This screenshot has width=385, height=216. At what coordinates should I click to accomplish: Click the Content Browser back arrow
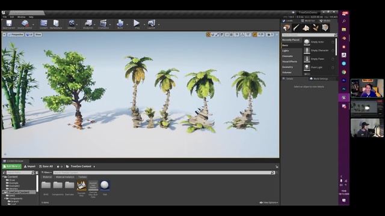click(58, 167)
